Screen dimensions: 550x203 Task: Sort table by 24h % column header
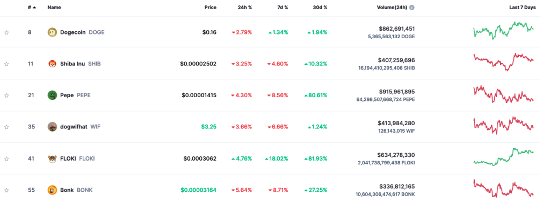click(245, 8)
